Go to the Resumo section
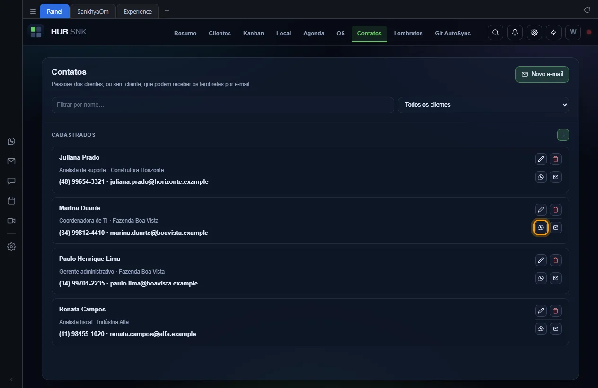This screenshot has height=388, width=598. (185, 34)
